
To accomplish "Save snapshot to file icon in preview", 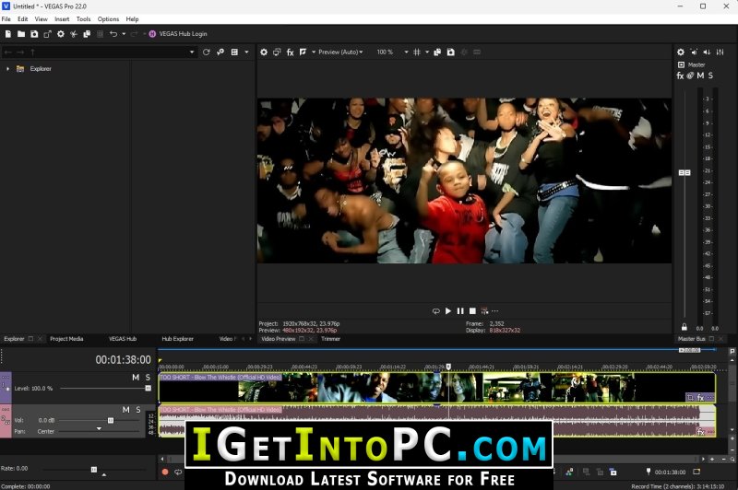I will (451, 52).
